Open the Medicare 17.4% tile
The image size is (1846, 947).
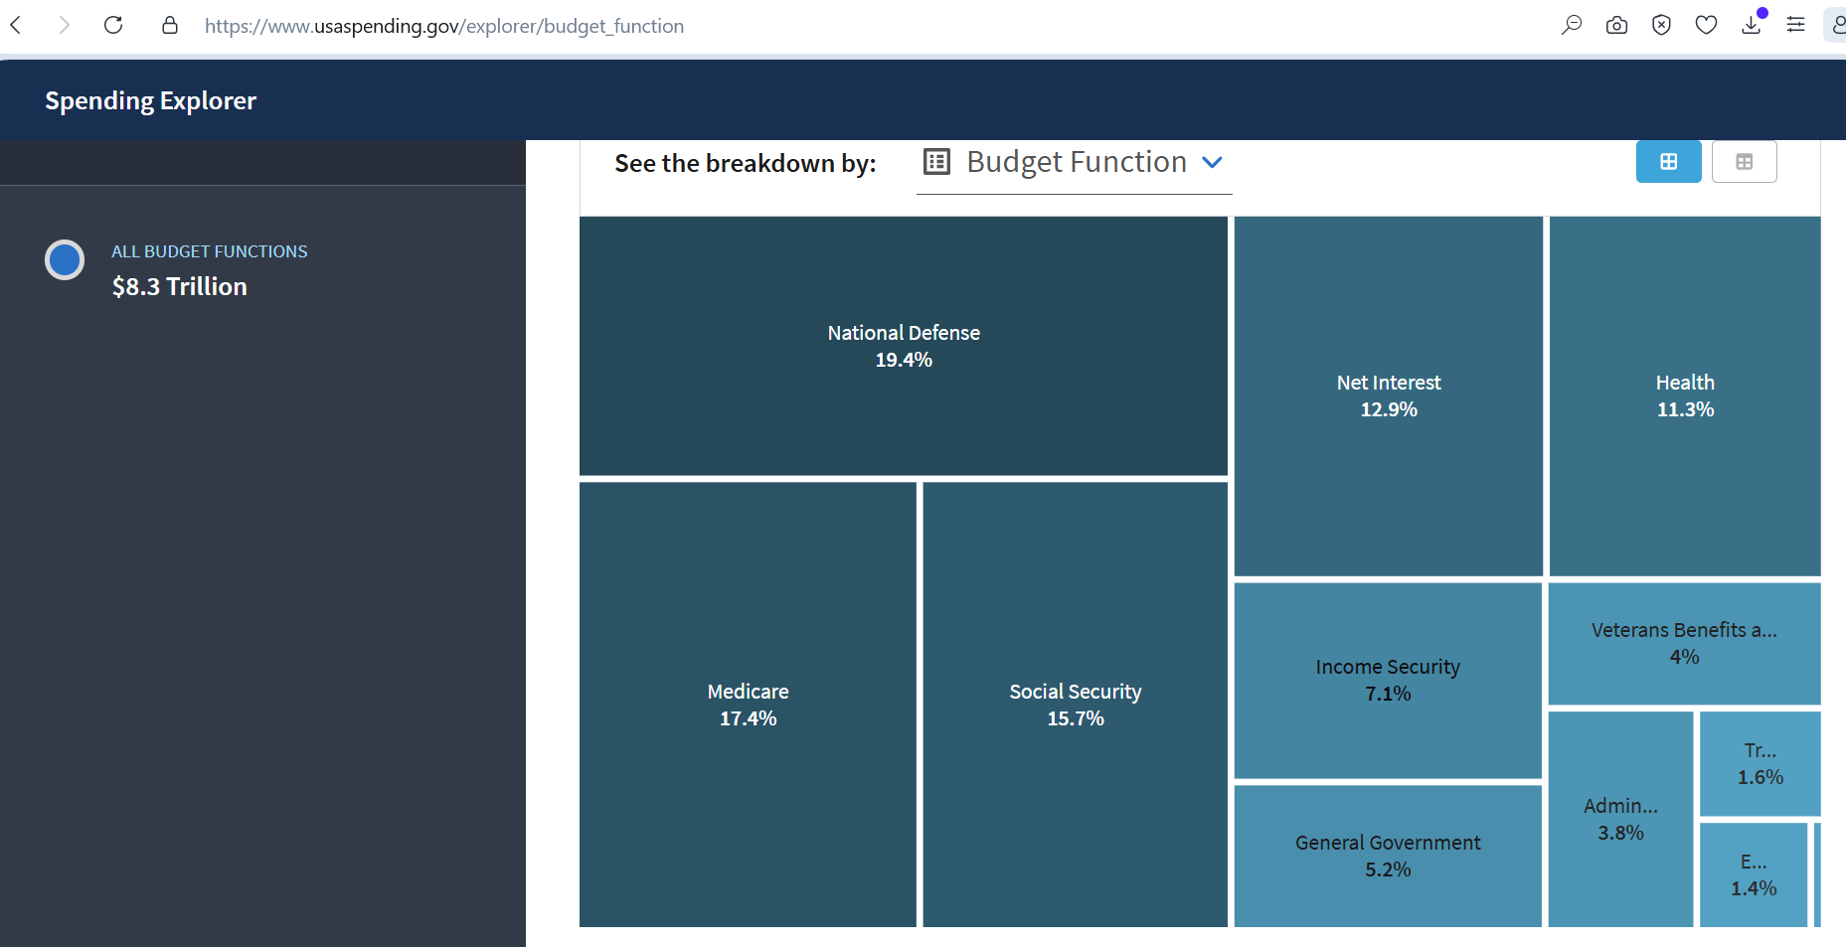click(748, 705)
